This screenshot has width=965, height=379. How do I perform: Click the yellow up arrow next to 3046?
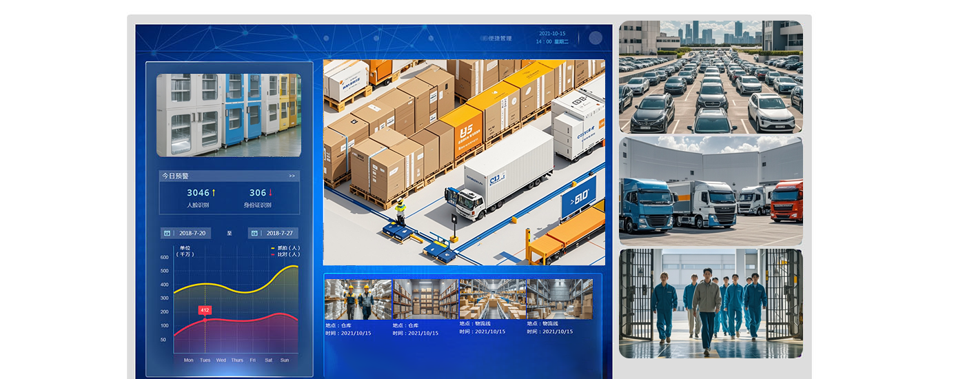click(214, 193)
